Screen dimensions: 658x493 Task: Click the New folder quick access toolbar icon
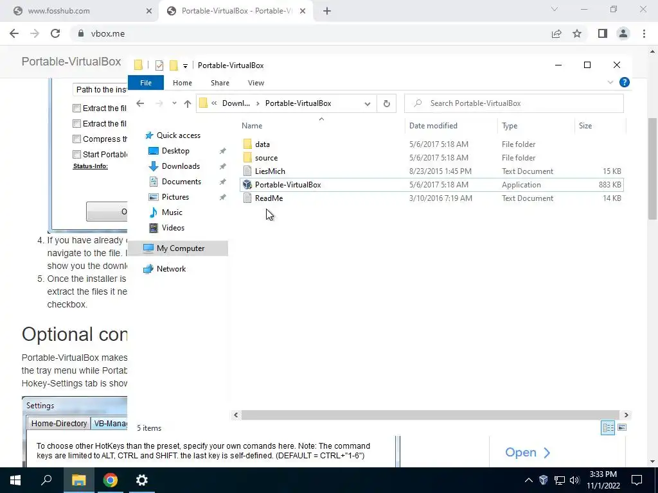click(x=173, y=65)
